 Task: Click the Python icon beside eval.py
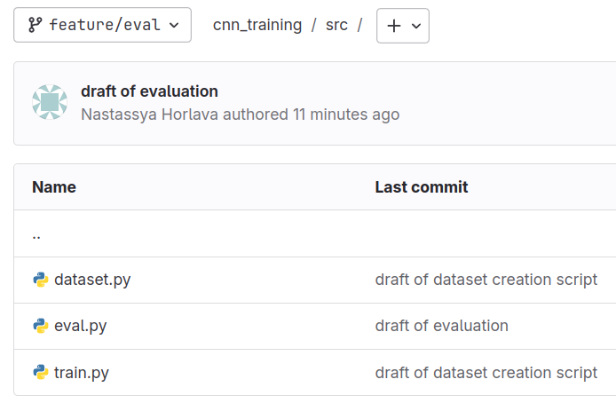pos(40,326)
